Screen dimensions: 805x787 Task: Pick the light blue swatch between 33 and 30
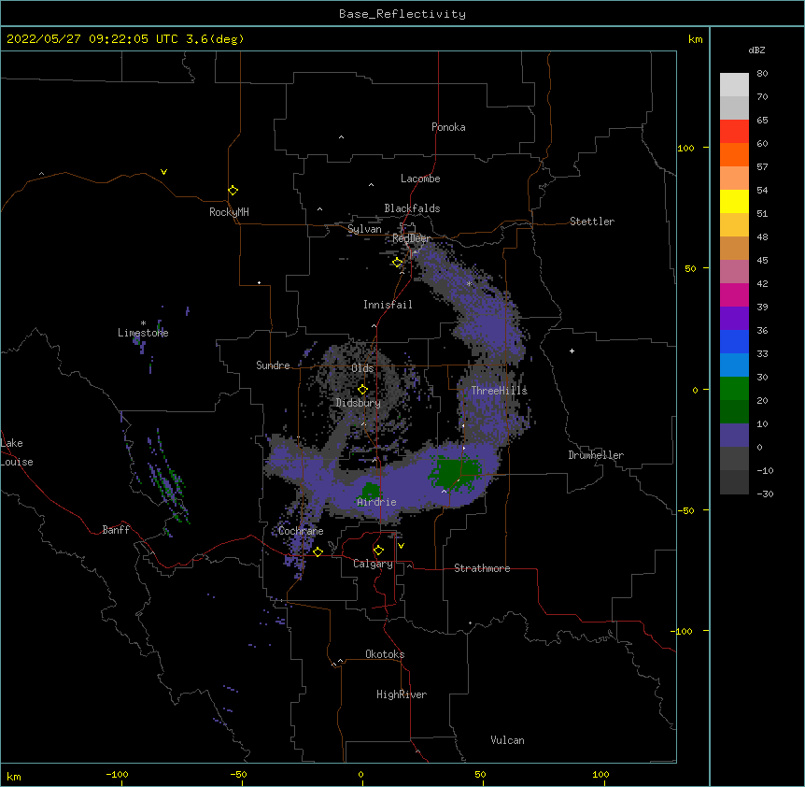734,365
